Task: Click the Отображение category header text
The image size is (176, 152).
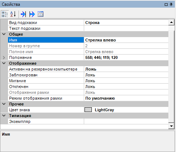Action: point(23,63)
